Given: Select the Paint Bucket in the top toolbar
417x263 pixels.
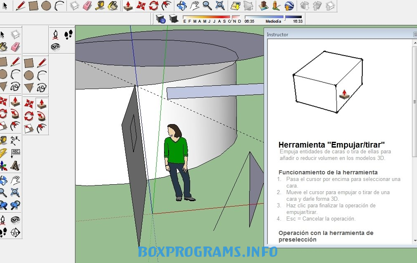Looking at the screenshot, I should [x=113, y=5].
